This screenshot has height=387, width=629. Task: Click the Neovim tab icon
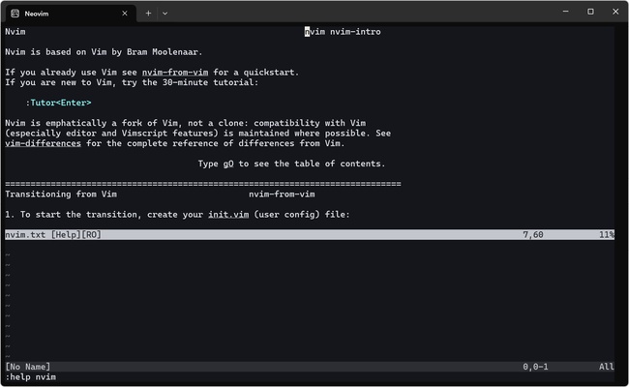[15, 14]
